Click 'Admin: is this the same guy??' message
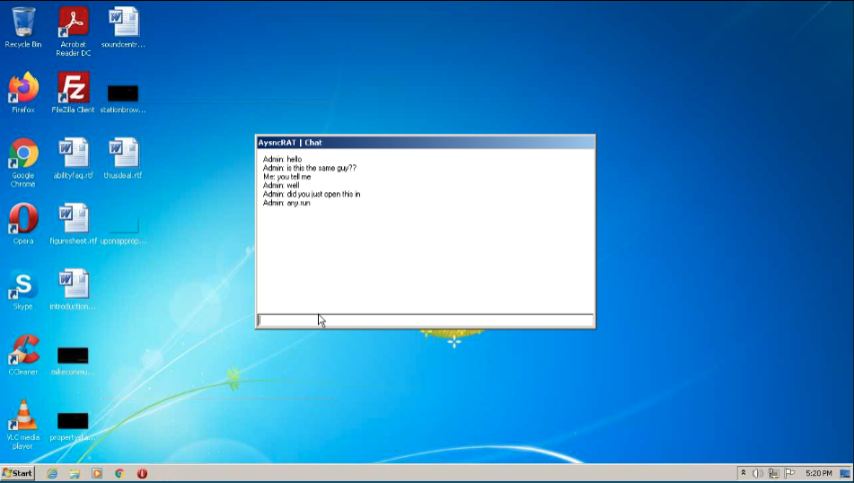 pyautogui.click(x=309, y=168)
